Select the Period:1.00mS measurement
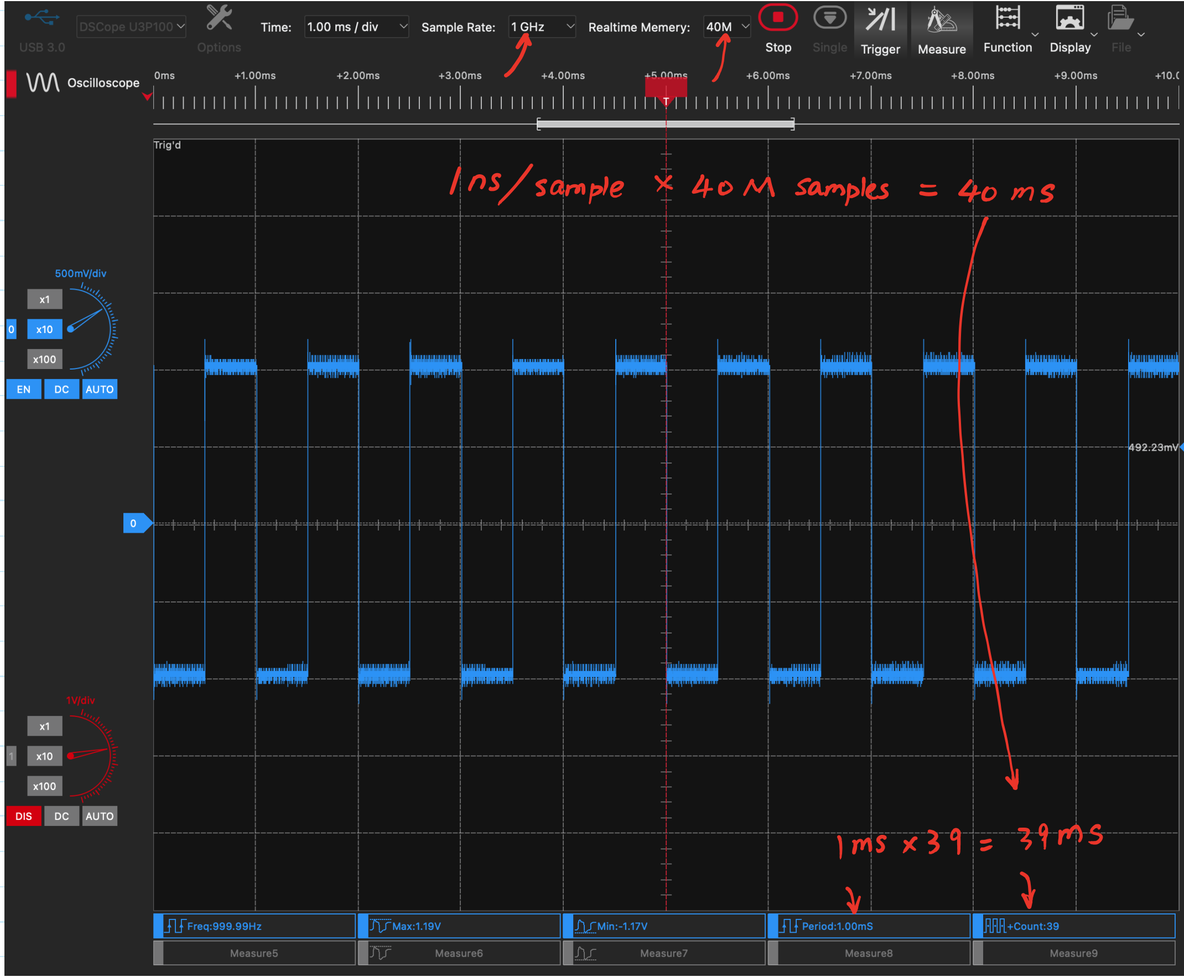Screen dimensions: 1184x977 click(868, 926)
